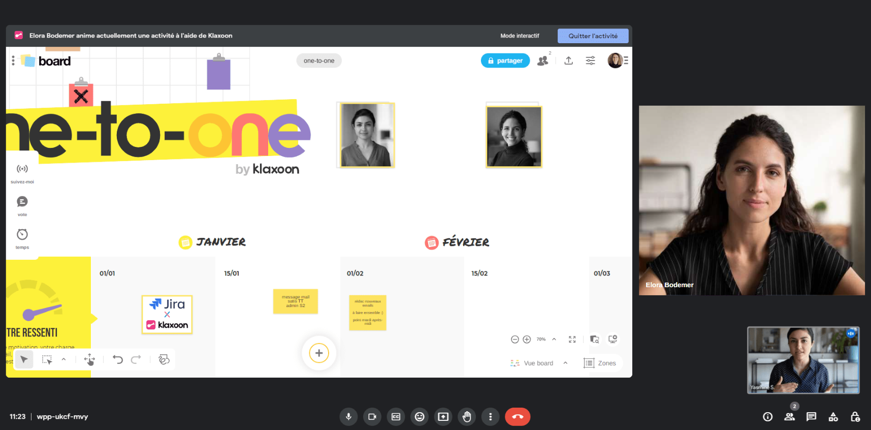Click the undo arrow in board toolbar

coord(118,360)
